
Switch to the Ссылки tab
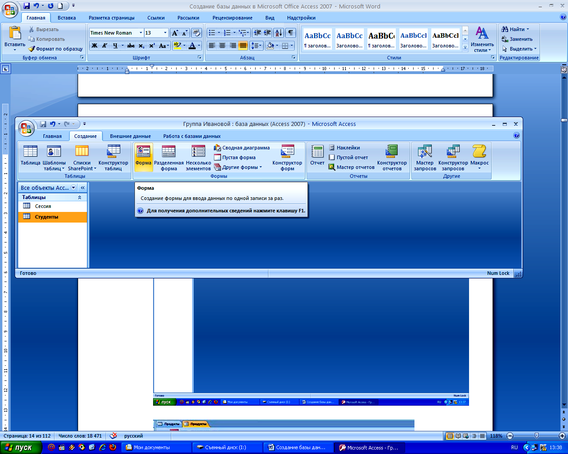coord(156,18)
